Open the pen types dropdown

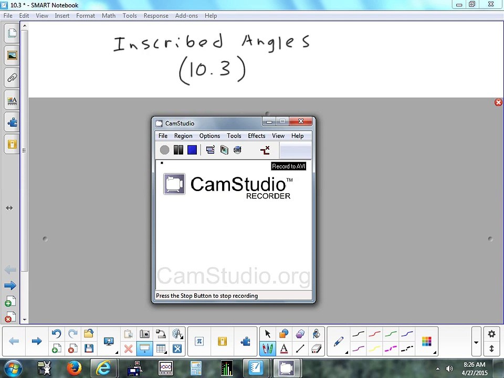pos(339,341)
